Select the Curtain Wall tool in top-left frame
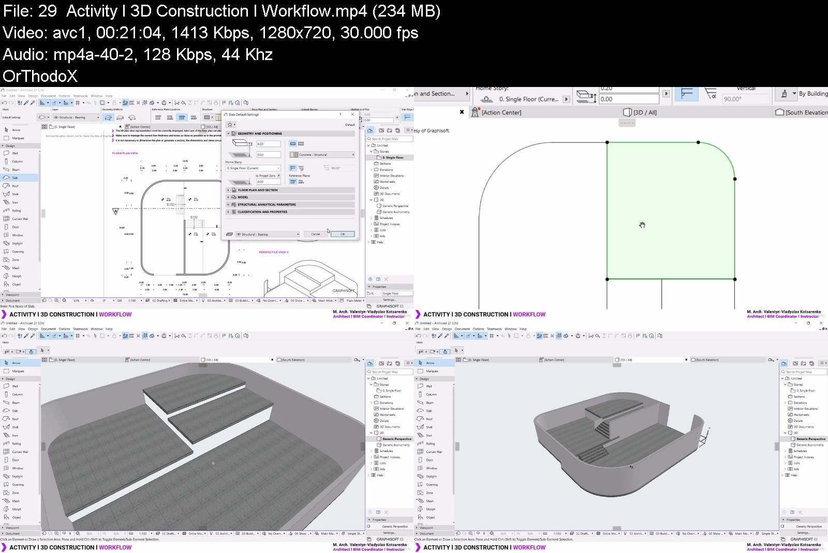 pos(20,219)
